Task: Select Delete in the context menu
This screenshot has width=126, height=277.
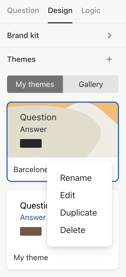Action: [73, 230]
